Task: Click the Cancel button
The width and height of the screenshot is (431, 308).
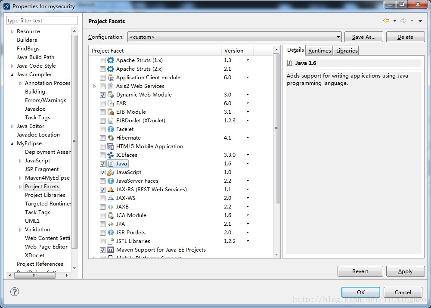Action: (403, 292)
